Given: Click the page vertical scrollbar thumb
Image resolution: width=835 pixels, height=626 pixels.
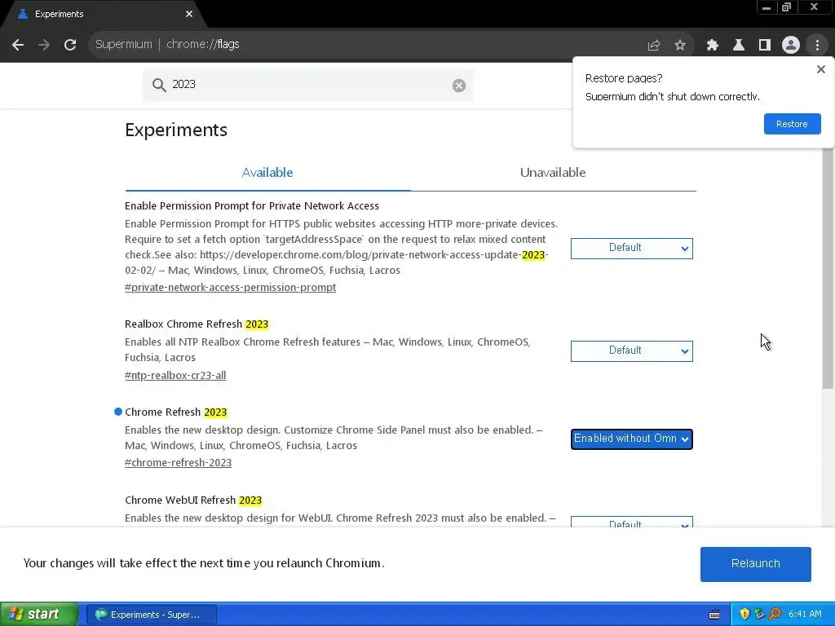Looking at the screenshot, I should (828, 269).
